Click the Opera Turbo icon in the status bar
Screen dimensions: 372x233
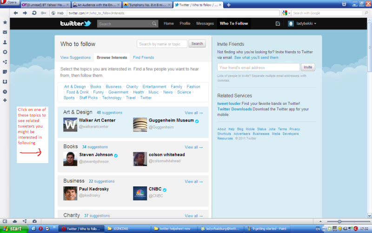coord(34,221)
